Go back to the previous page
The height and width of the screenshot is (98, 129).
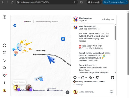pos(3,2)
